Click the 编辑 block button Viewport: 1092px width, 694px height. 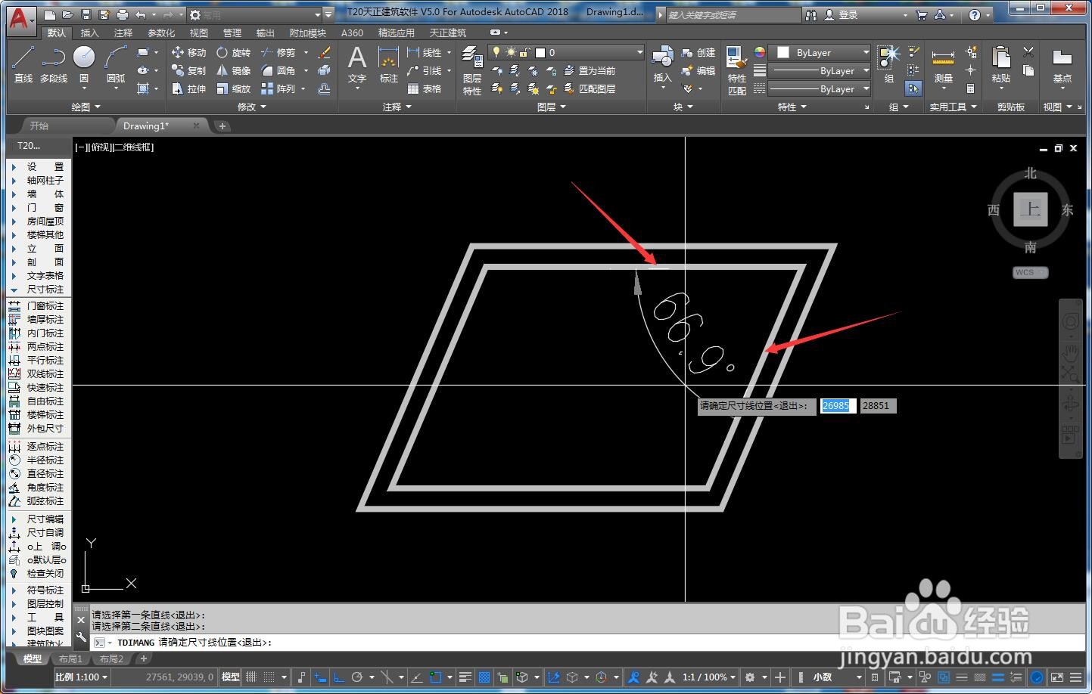(x=698, y=70)
